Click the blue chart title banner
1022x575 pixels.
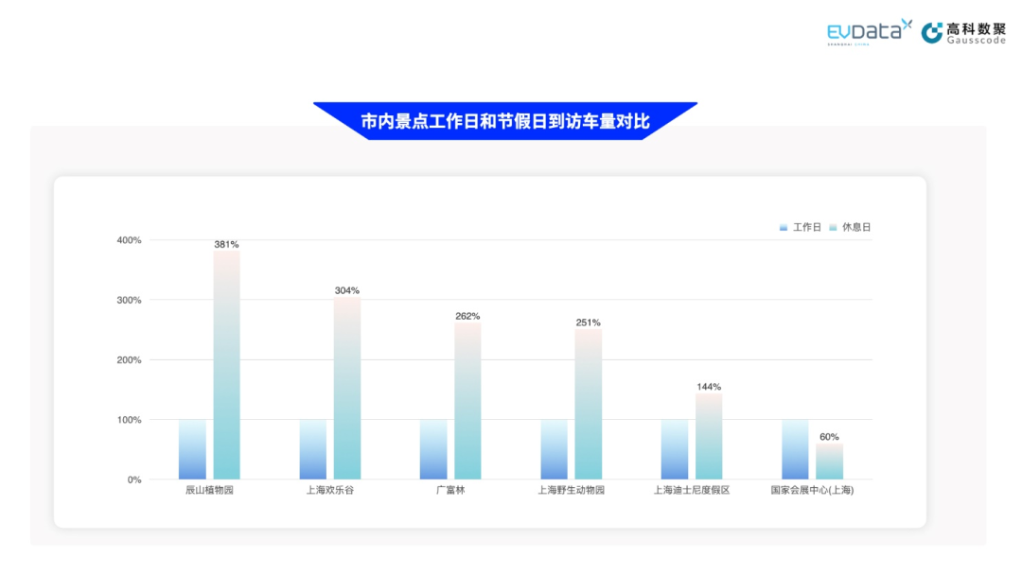pyautogui.click(x=505, y=121)
